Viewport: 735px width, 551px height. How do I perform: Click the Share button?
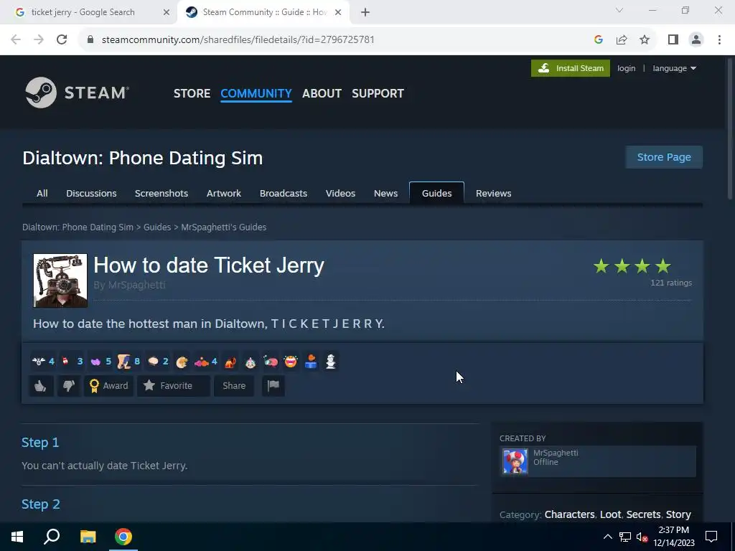(x=234, y=385)
